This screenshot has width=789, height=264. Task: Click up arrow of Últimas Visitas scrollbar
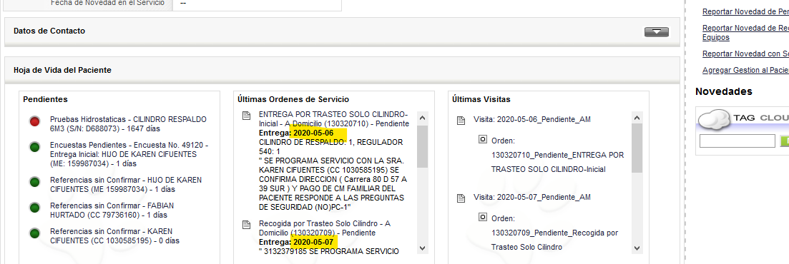click(x=637, y=118)
